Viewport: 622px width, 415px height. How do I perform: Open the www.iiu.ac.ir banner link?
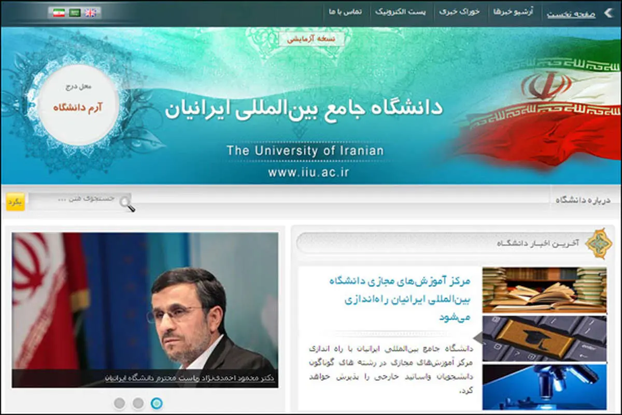point(308,172)
